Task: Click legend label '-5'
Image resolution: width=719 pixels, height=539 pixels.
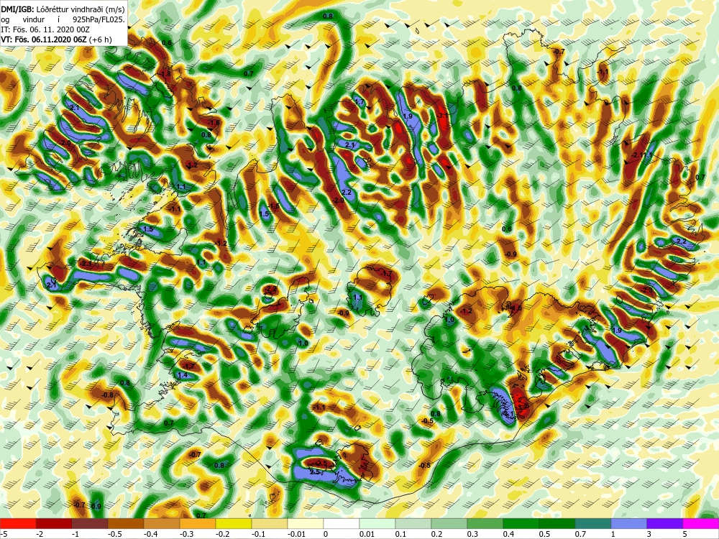Action: click(3, 534)
